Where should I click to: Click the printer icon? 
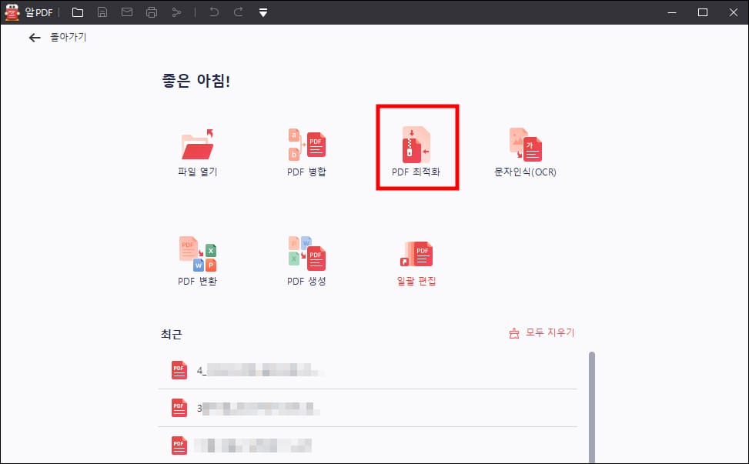tap(152, 12)
